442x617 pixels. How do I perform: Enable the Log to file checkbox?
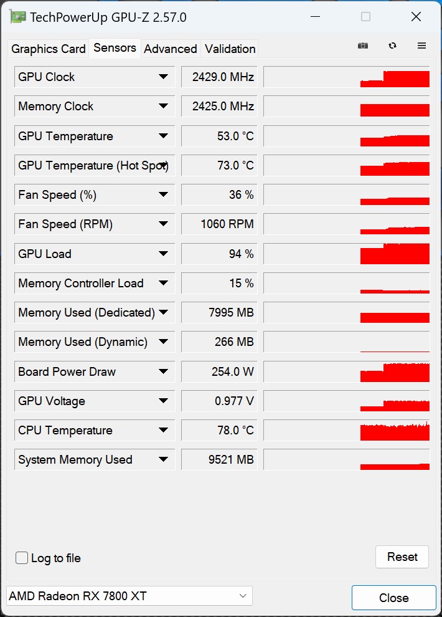(22, 558)
